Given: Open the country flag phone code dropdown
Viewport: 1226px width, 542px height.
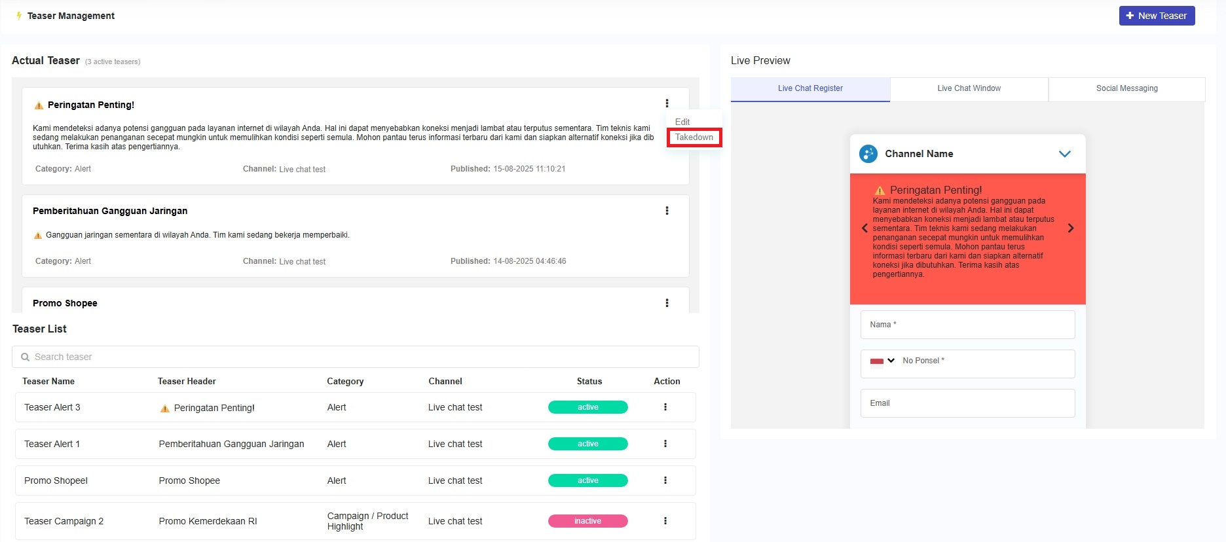Looking at the screenshot, I should [882, 361].
